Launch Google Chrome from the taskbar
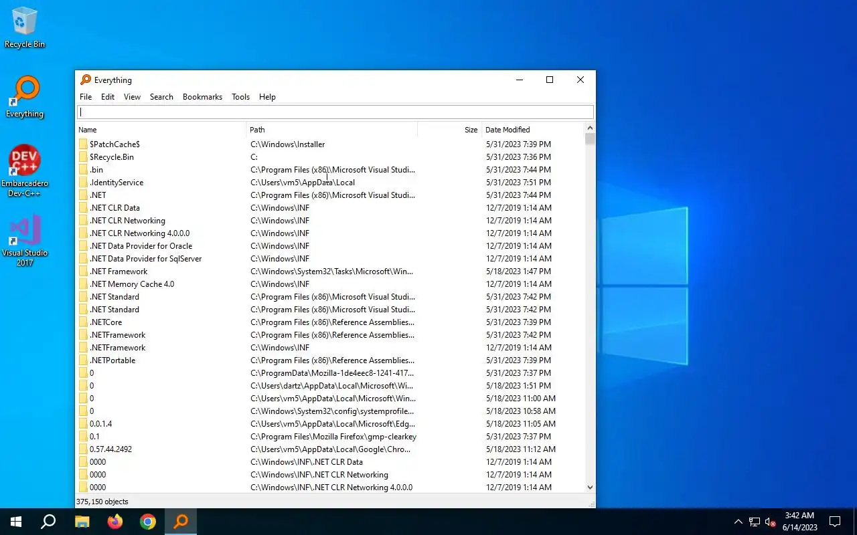 click(148, 522)
